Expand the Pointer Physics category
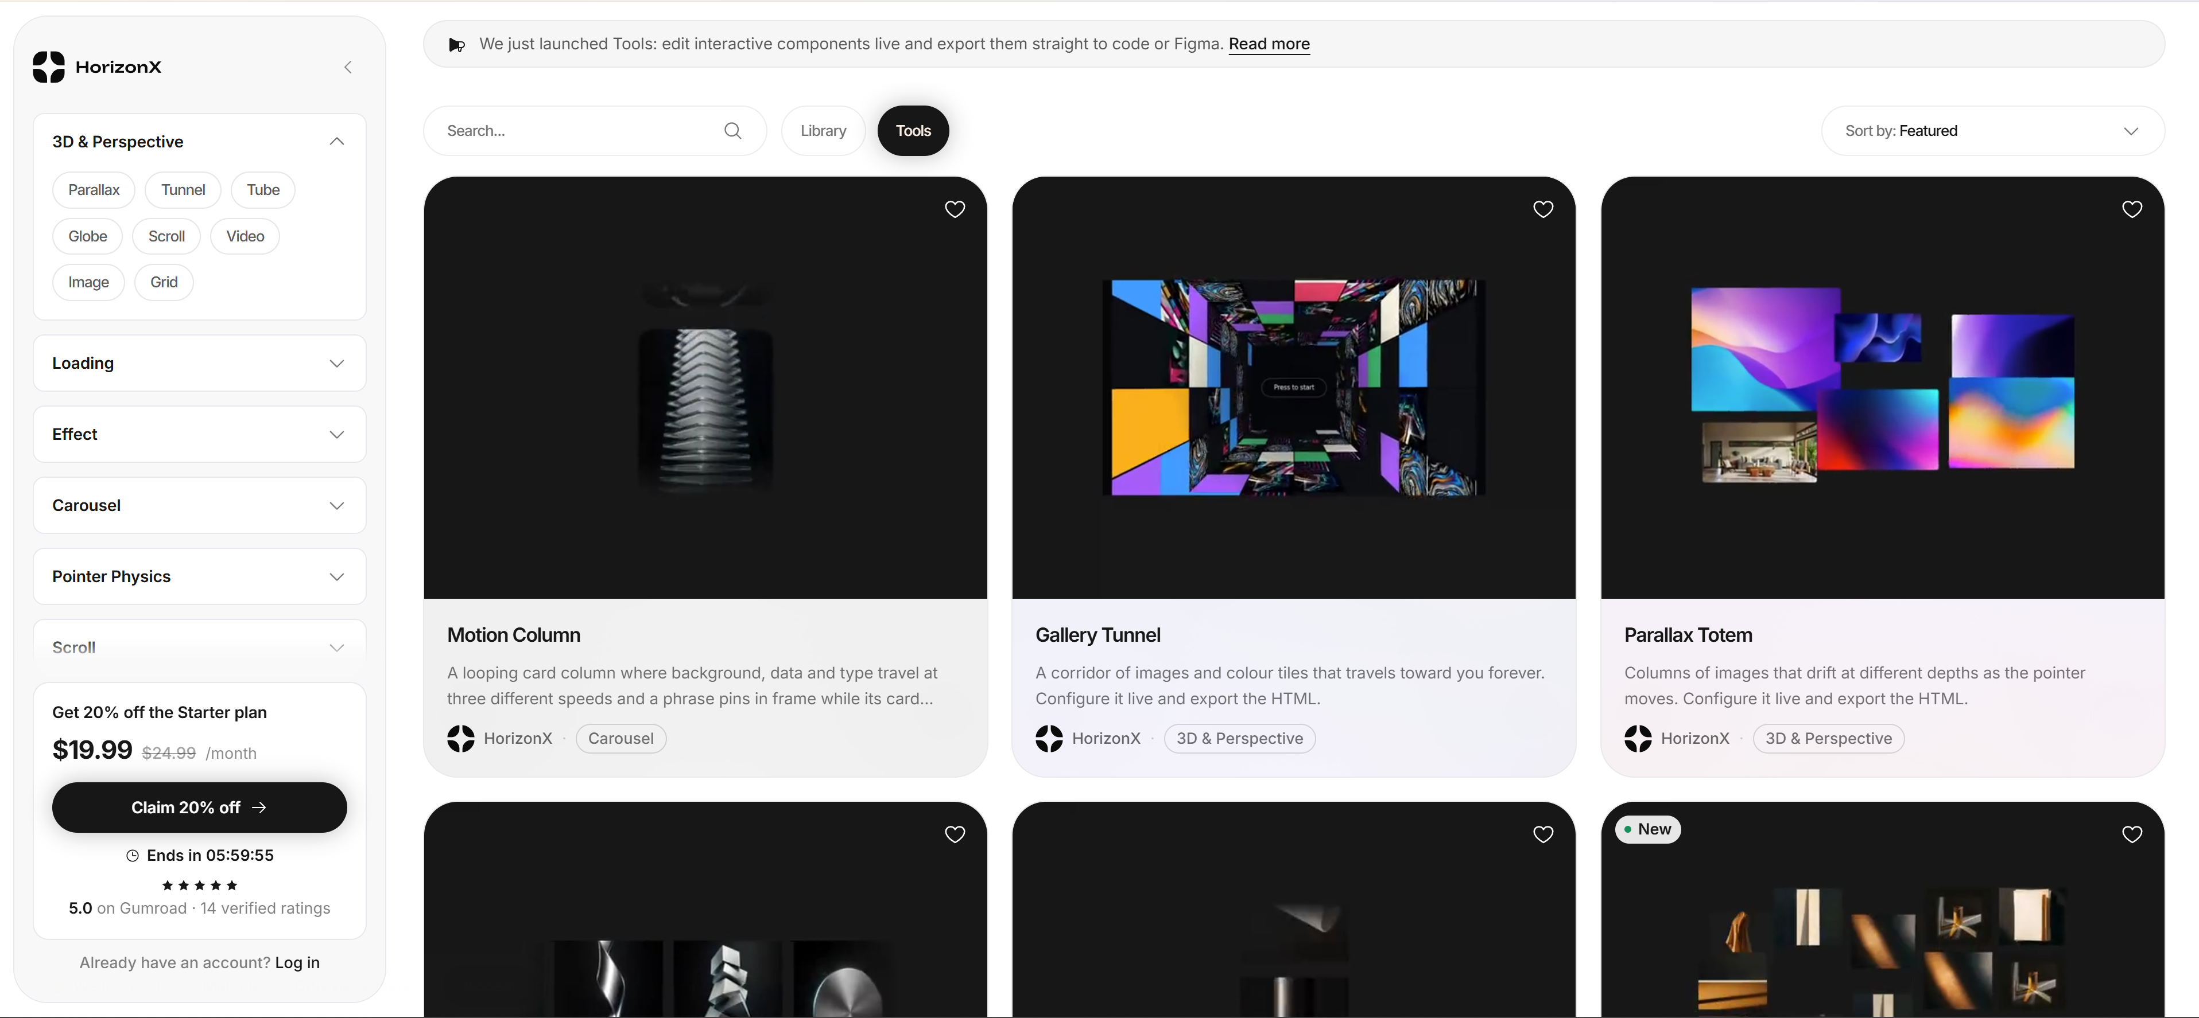 click(200, 576)
